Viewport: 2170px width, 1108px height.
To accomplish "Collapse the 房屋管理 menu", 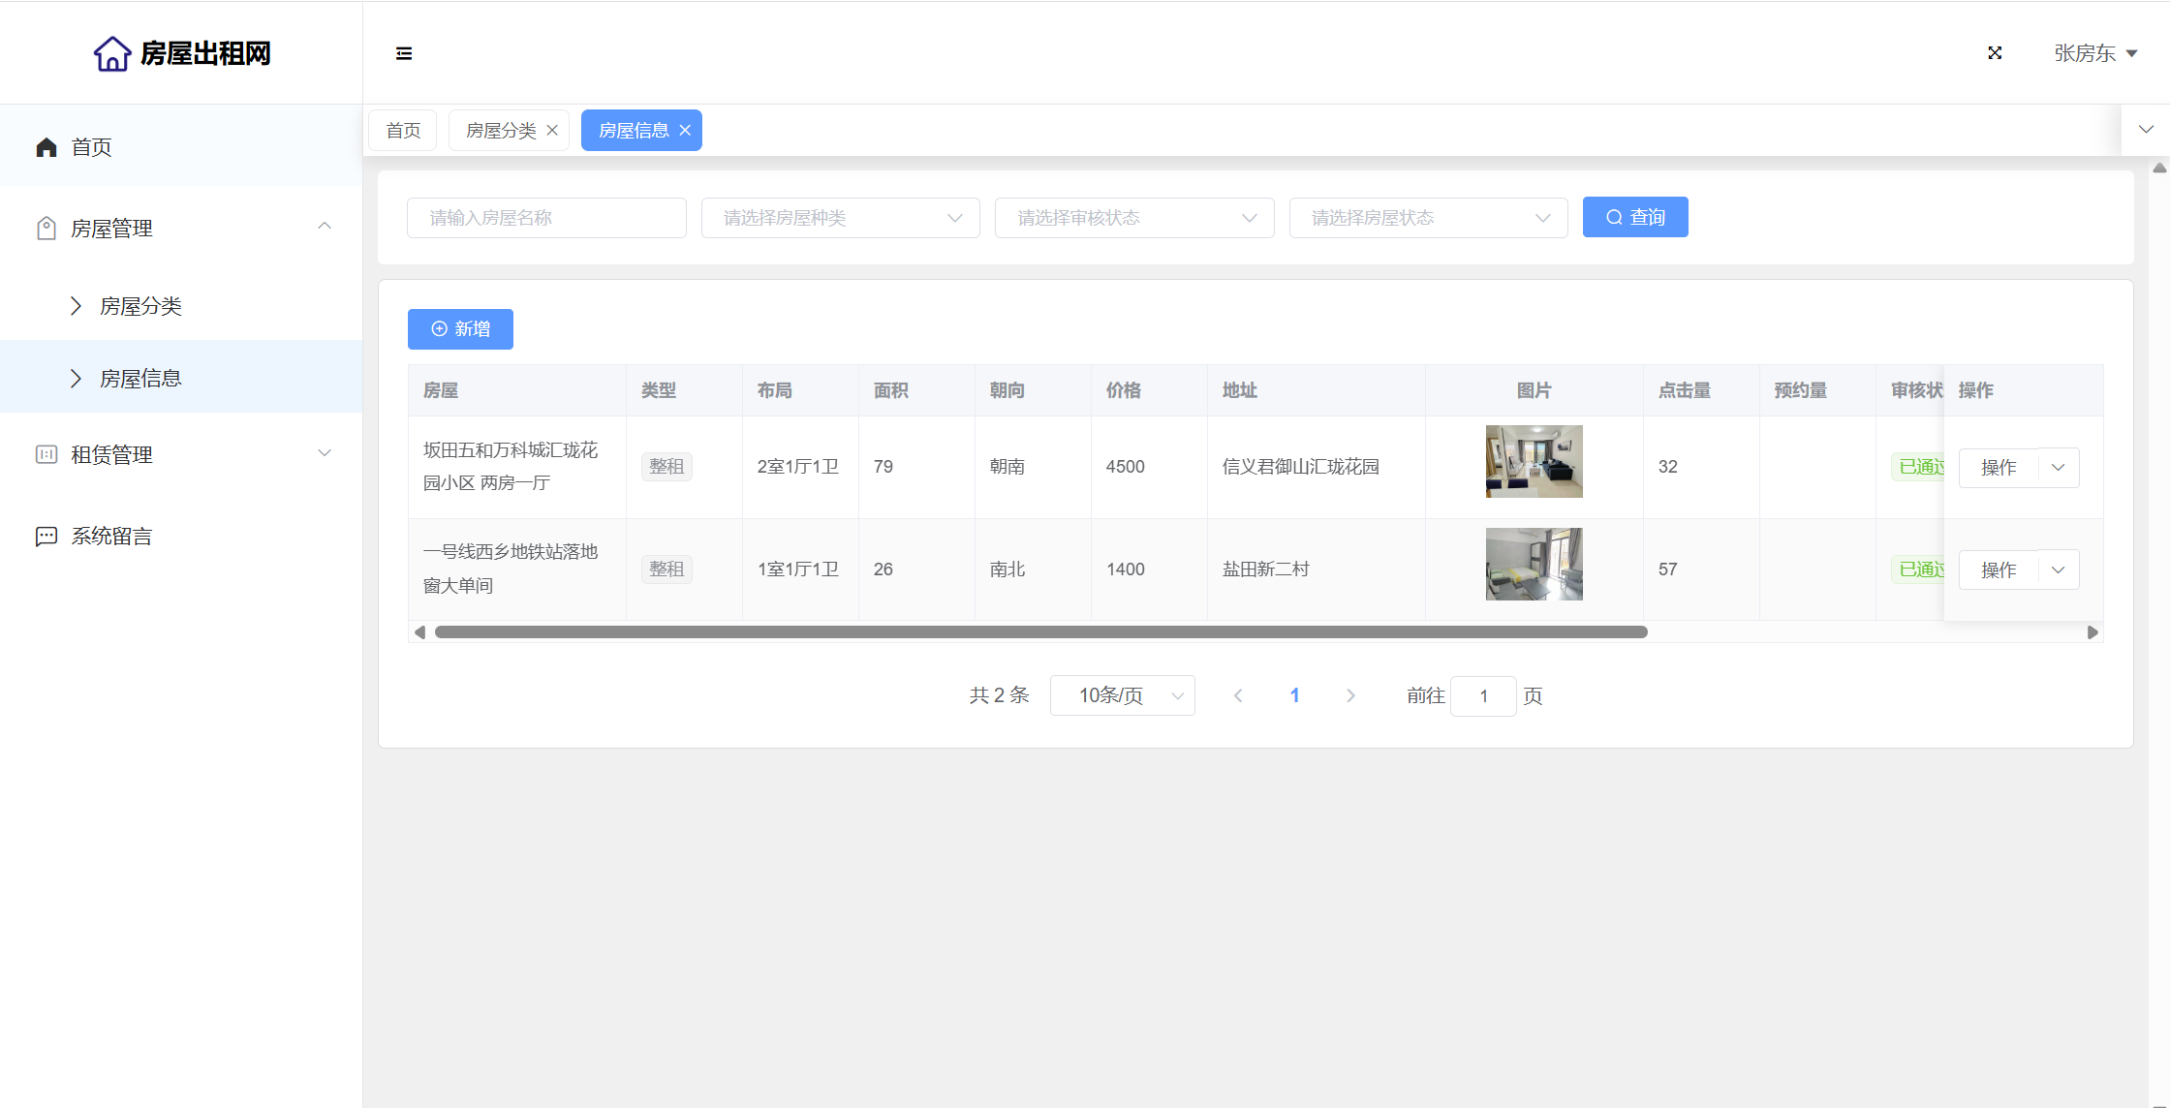I will pyautogui.click(x=325, y=227).
